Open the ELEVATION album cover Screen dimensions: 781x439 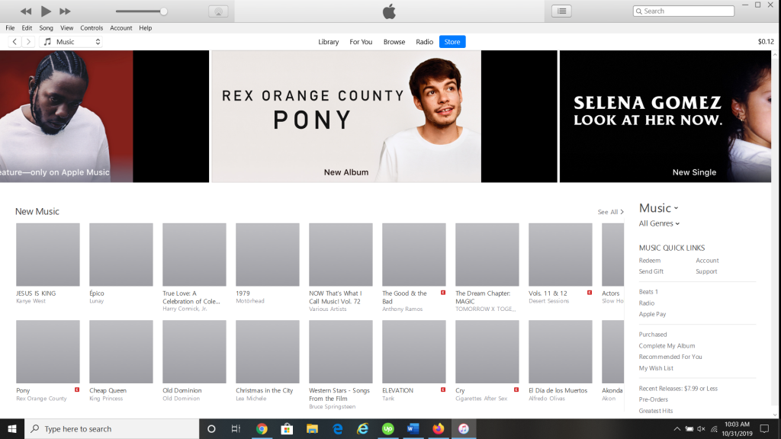coord(414,351)
